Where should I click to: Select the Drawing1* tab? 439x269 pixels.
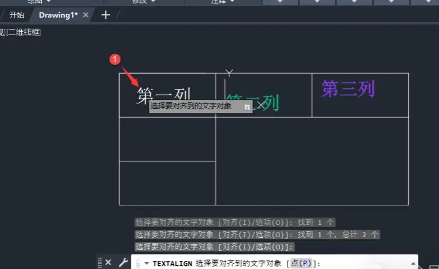coord(58,15)
